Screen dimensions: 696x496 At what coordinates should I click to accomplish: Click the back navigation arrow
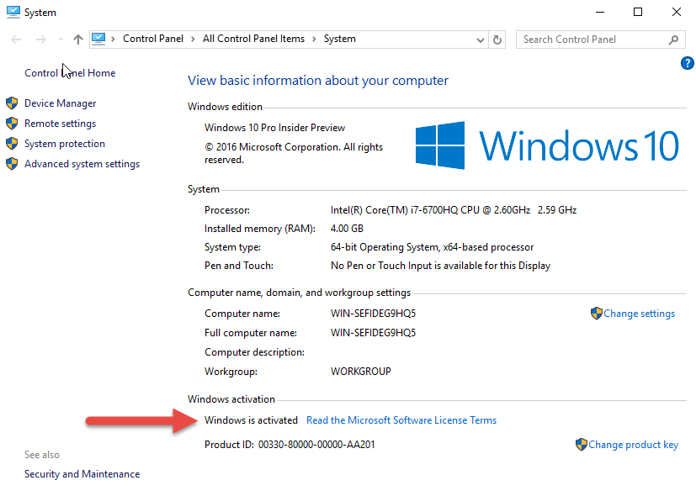pyautogui.click(x=16, y=40)
